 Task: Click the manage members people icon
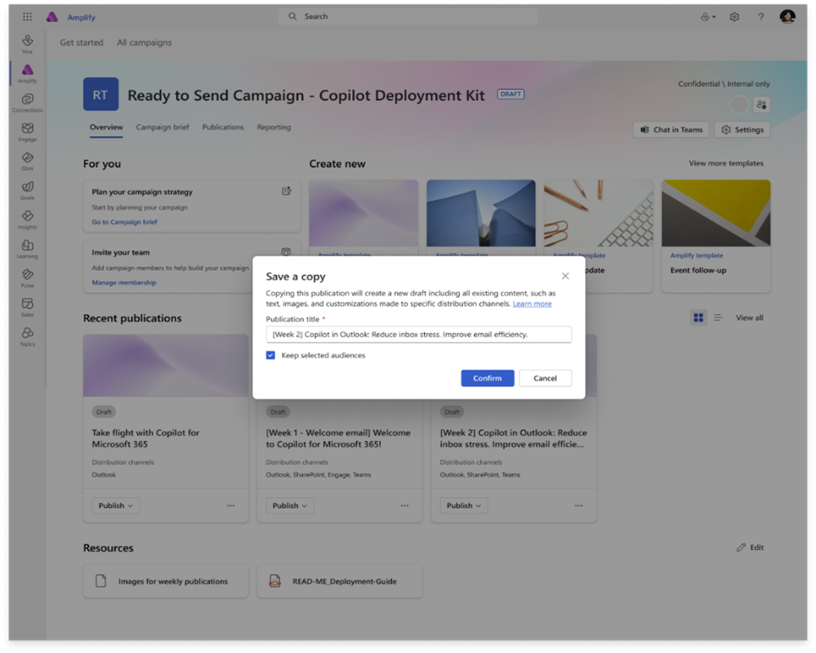[761, 104]
